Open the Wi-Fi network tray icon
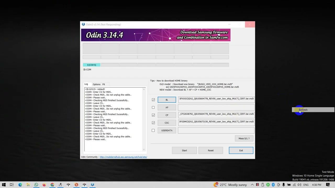Viewport: 335px width, 188px height. pos(294,185)
